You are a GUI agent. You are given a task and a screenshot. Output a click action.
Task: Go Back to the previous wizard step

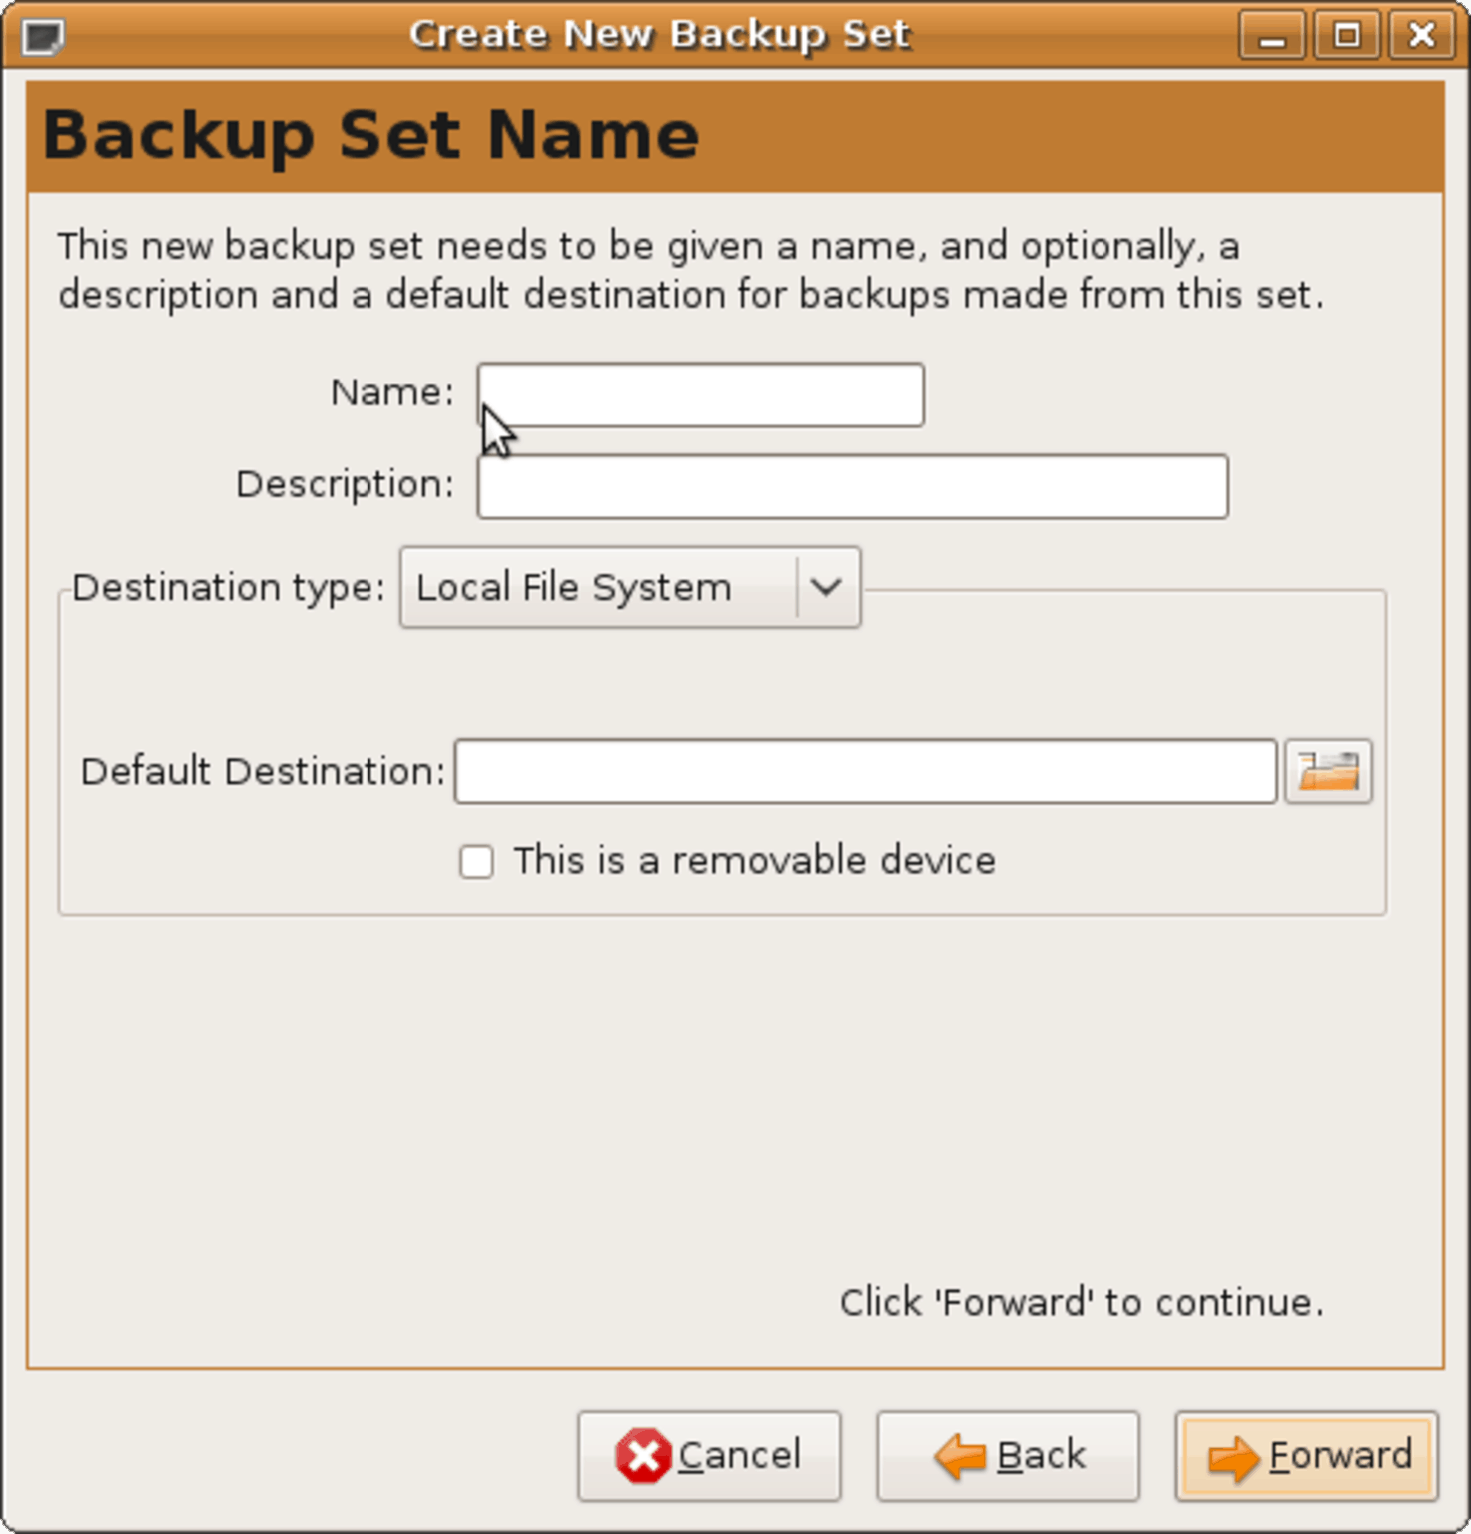click(x=1008, y=1456)
